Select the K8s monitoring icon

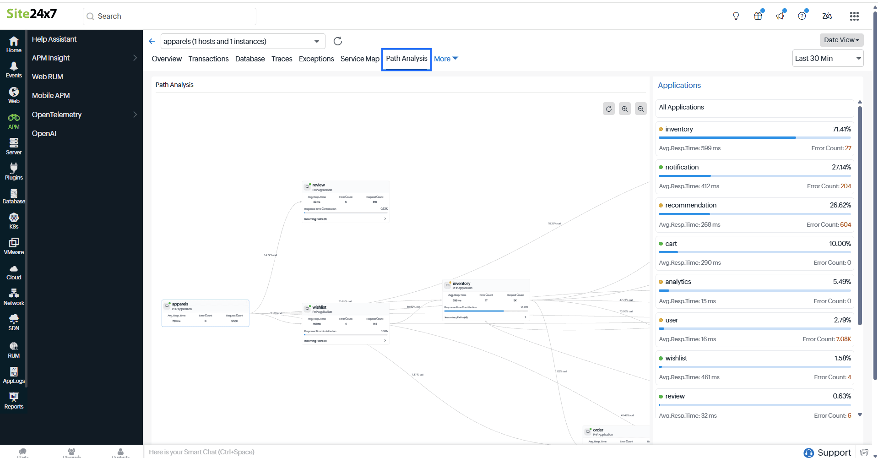[x=13, y=220]
